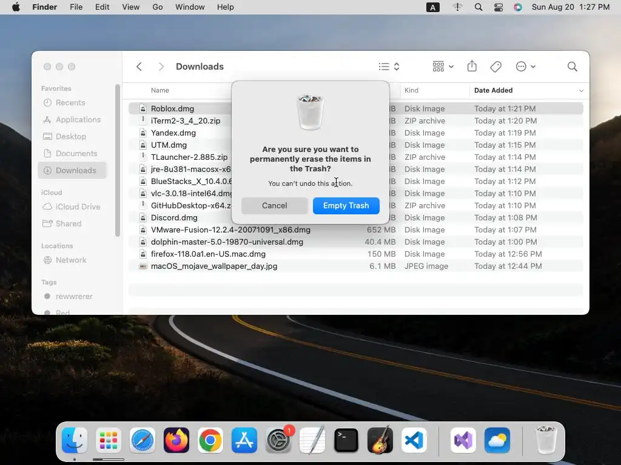Viewport: 621px width, 465px height.
Task: Open Spotlight search in menu bar
Action: 478,7
